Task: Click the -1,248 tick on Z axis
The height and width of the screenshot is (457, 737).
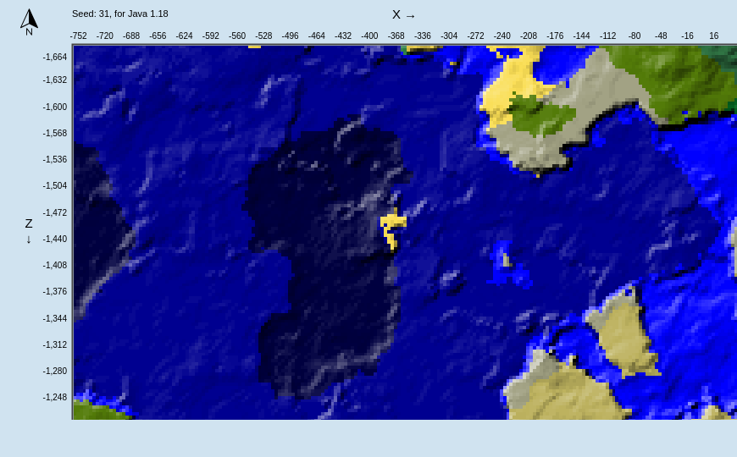Action: [55, 398]
